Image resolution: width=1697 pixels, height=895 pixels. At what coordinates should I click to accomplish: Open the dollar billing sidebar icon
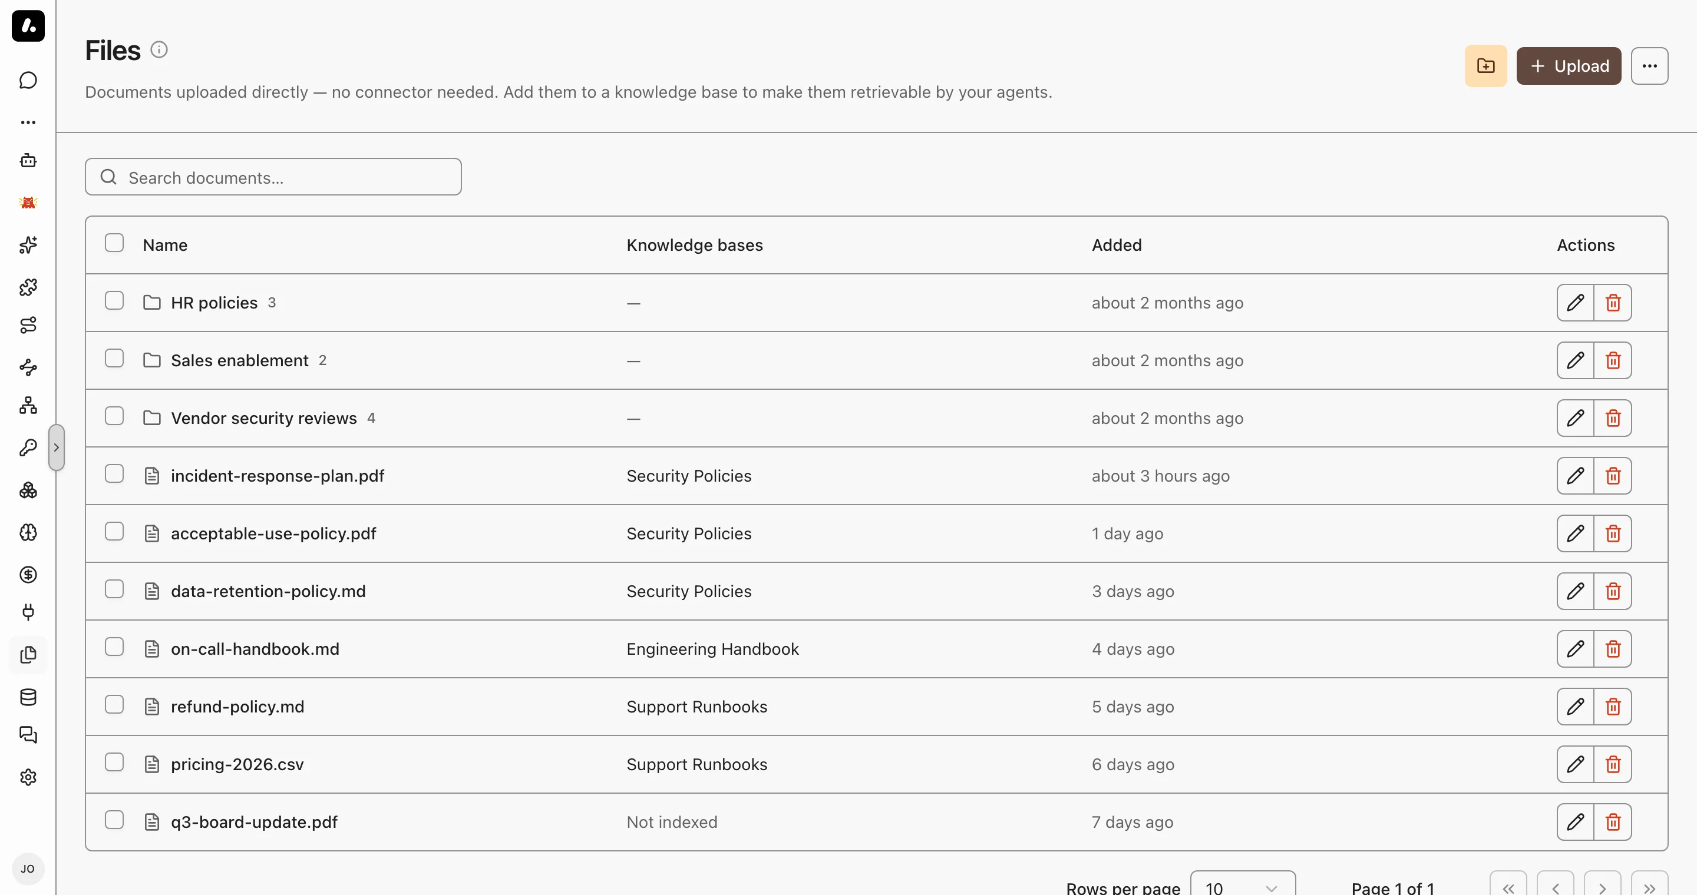point(28,575)
